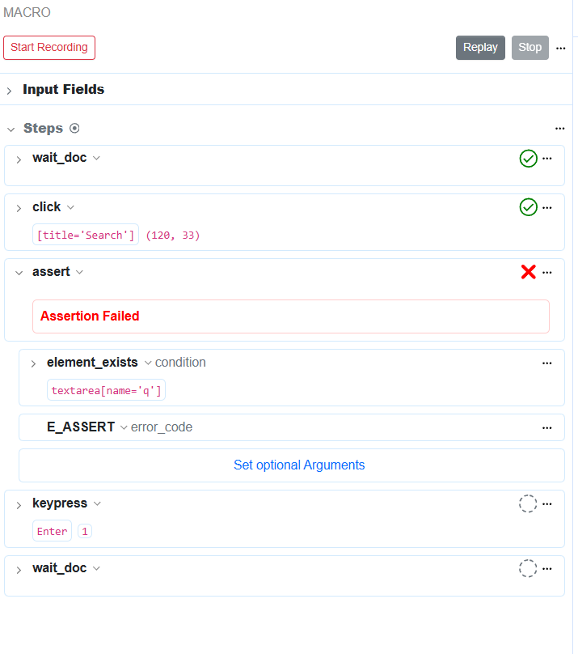The width and height of the screenshot is (578, 654).
Task: Open the ellipsis options on the element_exists row
Action: [547, 363]
